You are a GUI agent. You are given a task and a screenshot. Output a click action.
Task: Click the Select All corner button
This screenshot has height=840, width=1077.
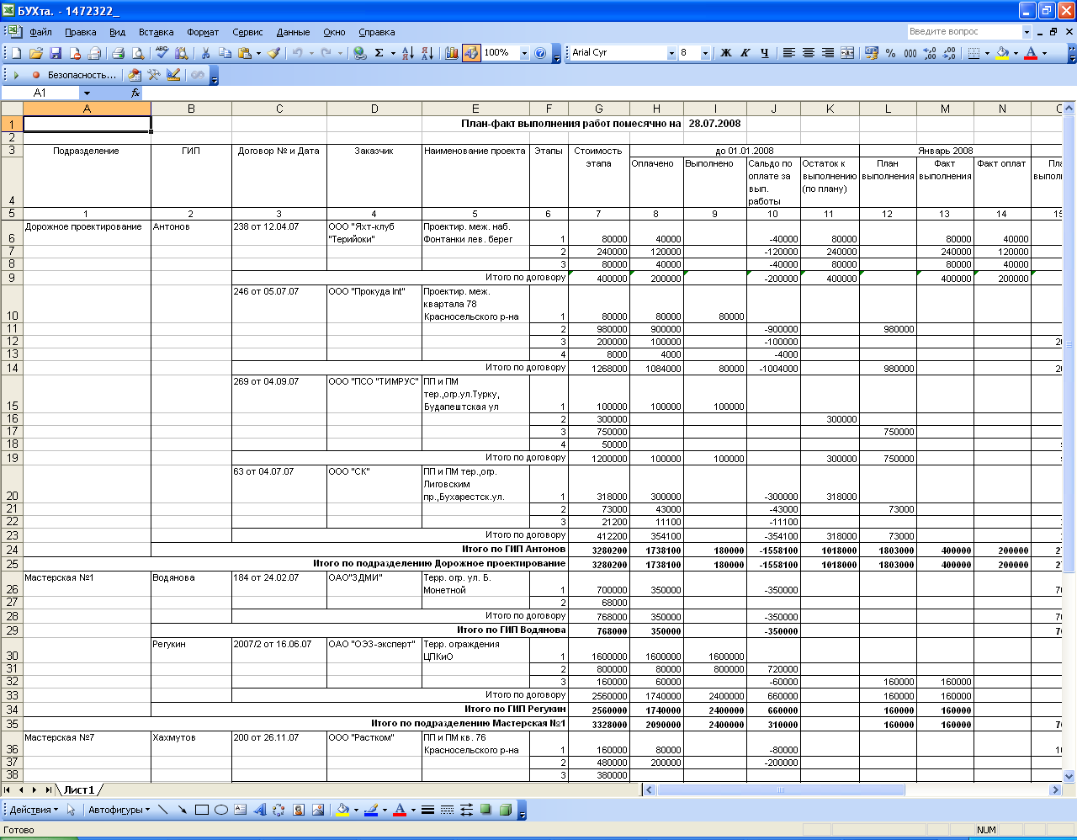(12, 109)
